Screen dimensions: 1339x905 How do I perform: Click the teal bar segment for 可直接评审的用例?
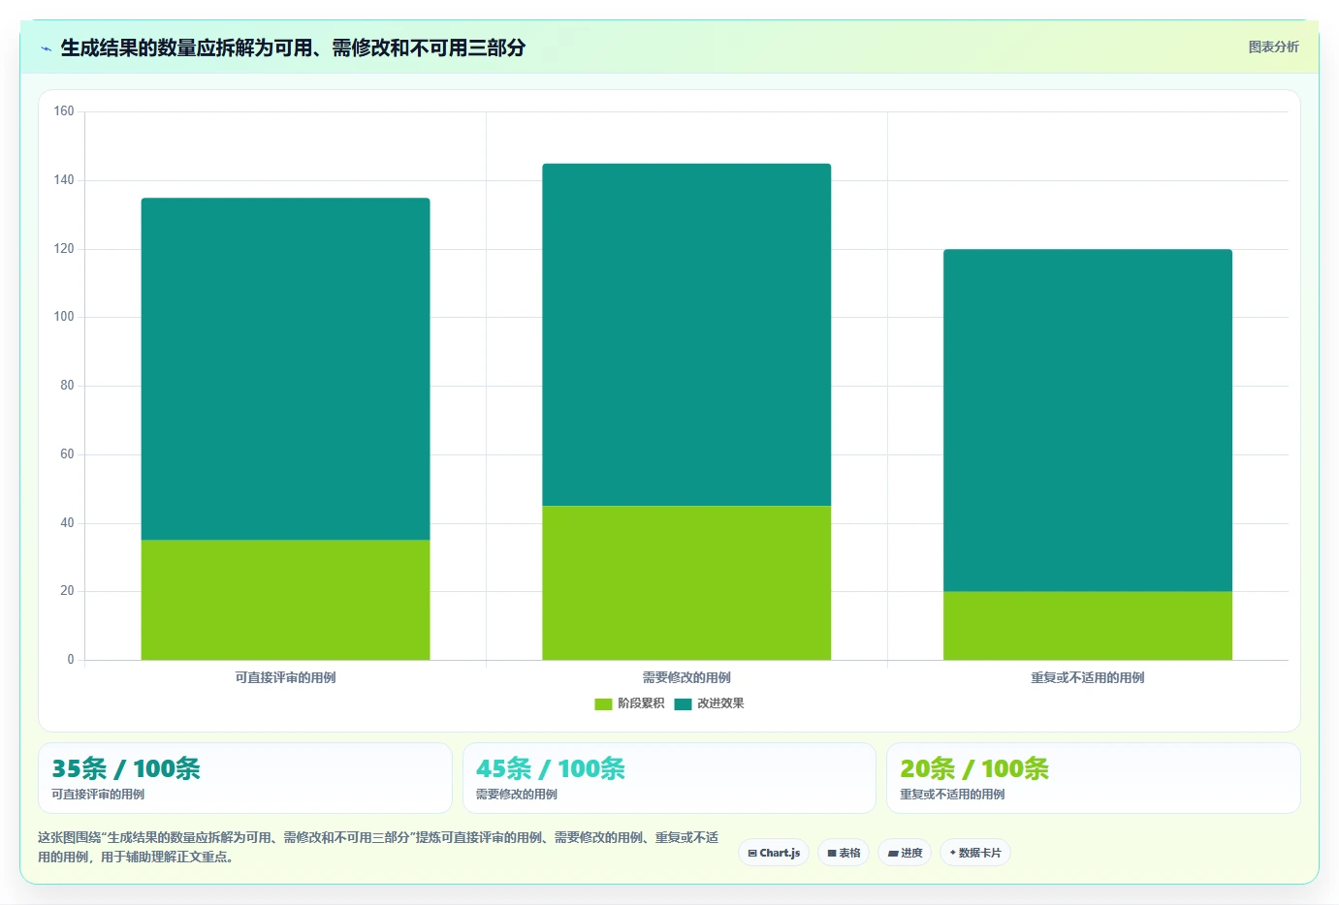pos(285,369)
